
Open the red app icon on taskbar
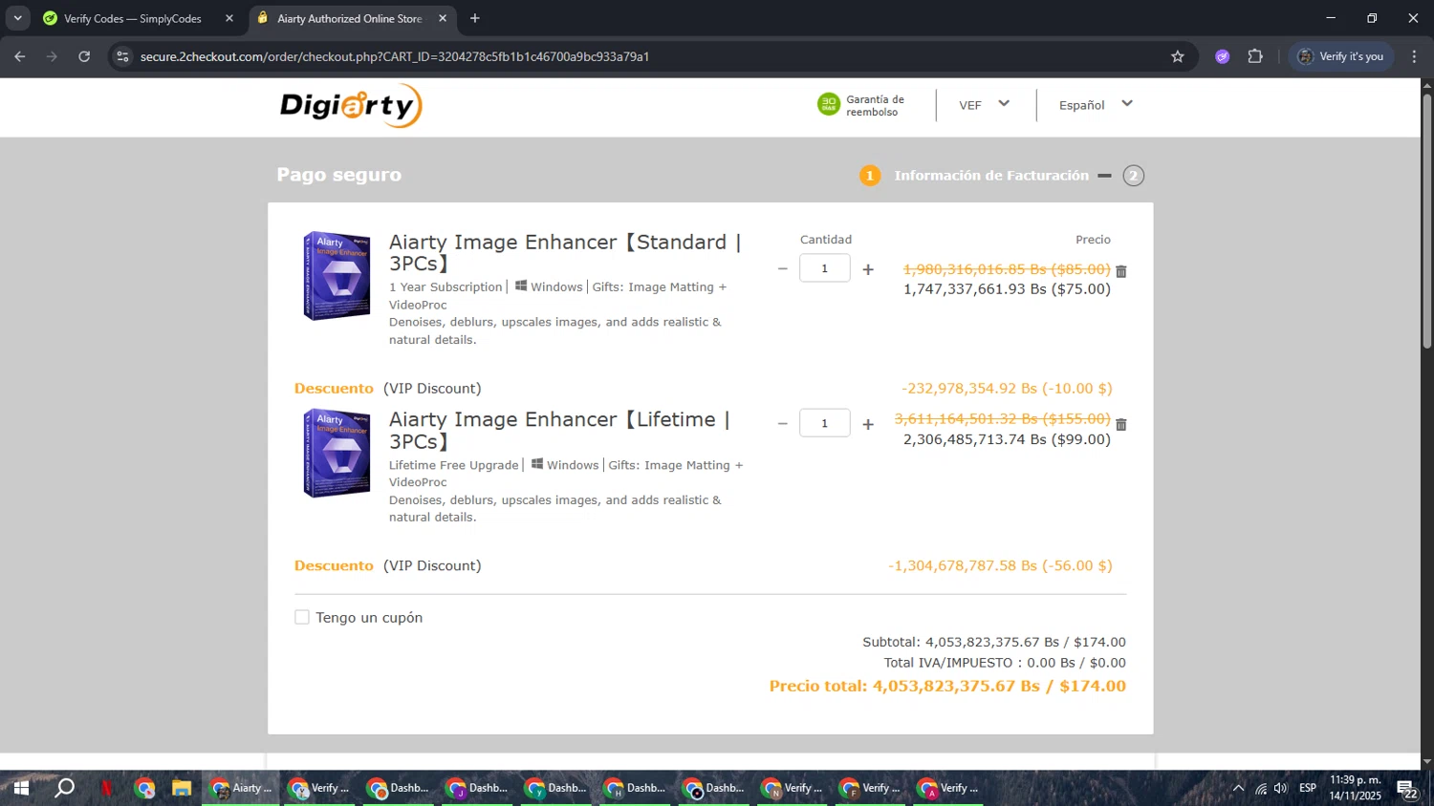pyautogui.click(x=106, y=788)
